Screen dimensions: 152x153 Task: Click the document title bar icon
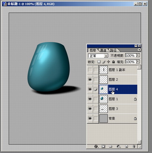click(4, 4)
